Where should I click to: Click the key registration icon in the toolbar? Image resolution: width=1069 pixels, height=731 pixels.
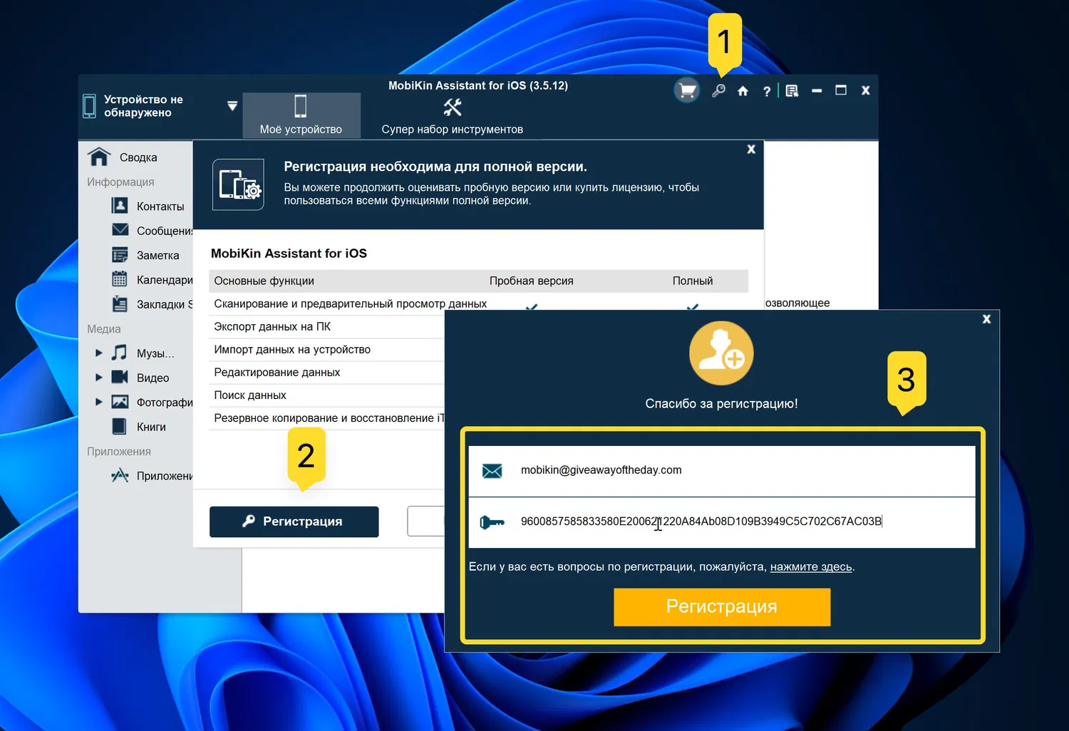click(718, 90)
